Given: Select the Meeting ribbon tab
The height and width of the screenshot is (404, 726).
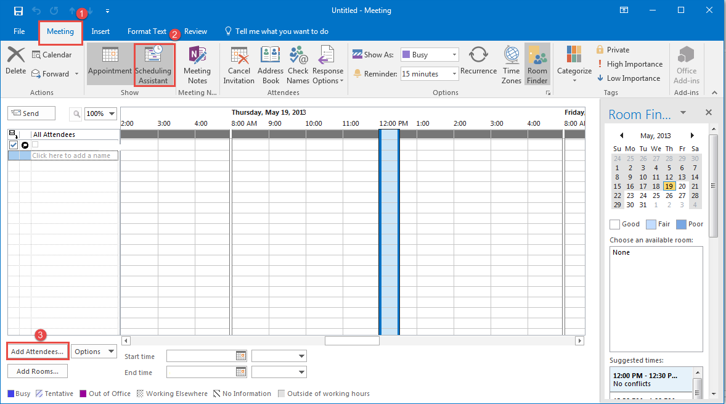Looking at the screenshot, I should click(60, 31).
